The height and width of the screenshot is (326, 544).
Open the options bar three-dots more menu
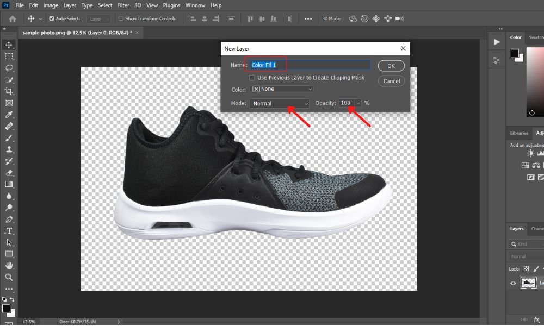308,18
